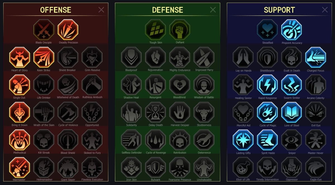Screen dimensions: 335x185
Task: Select Giant Slayer mastery
Action: click(x=68, y=167)
